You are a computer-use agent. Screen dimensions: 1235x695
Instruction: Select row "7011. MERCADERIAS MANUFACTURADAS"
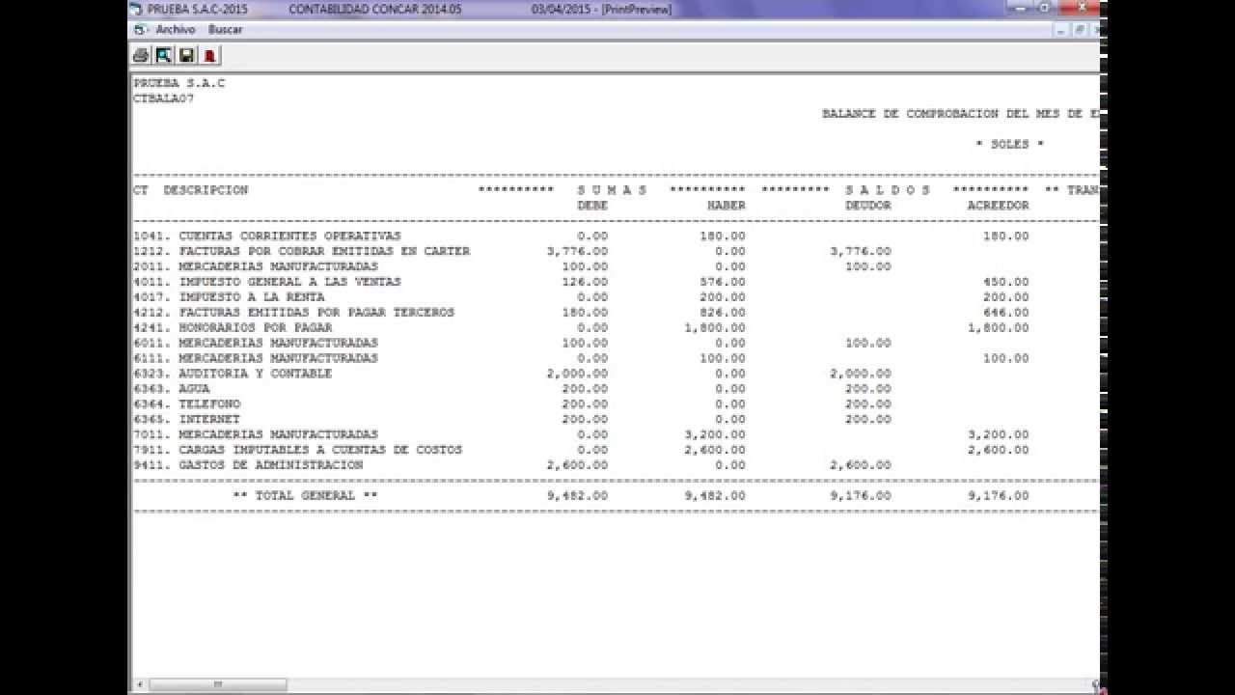pyautogui.click(x=581, y=434)
